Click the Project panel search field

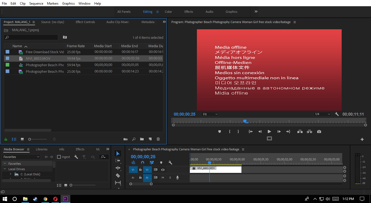tap(31, 37)
